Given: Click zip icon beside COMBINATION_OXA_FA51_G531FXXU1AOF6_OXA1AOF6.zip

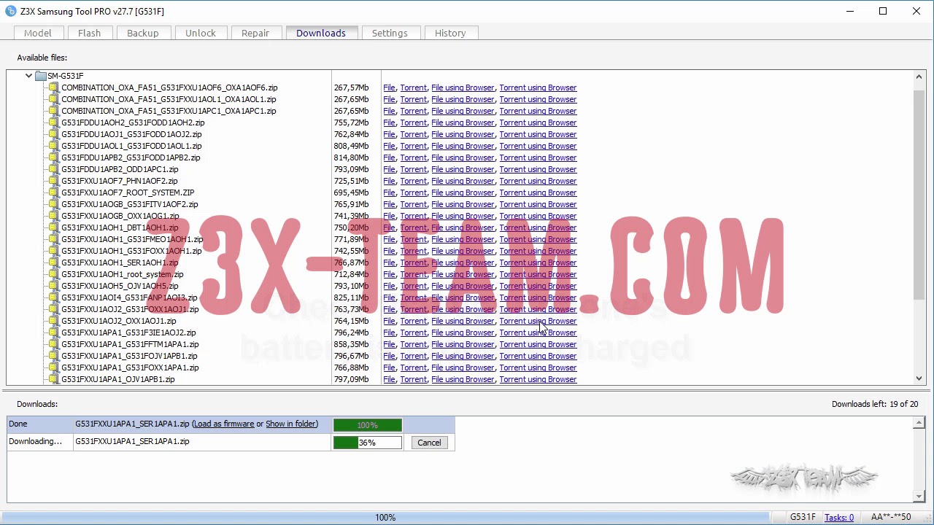Looking at the screenshot, I should (x=53, y=87).
